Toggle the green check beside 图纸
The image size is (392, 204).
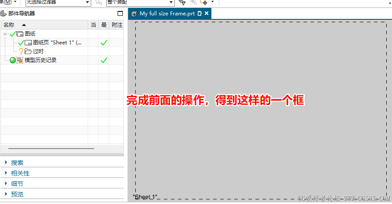(13, 34)
